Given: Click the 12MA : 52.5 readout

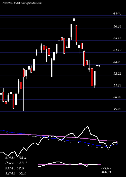Looking at the screenshot, I should tap(16, 173).
